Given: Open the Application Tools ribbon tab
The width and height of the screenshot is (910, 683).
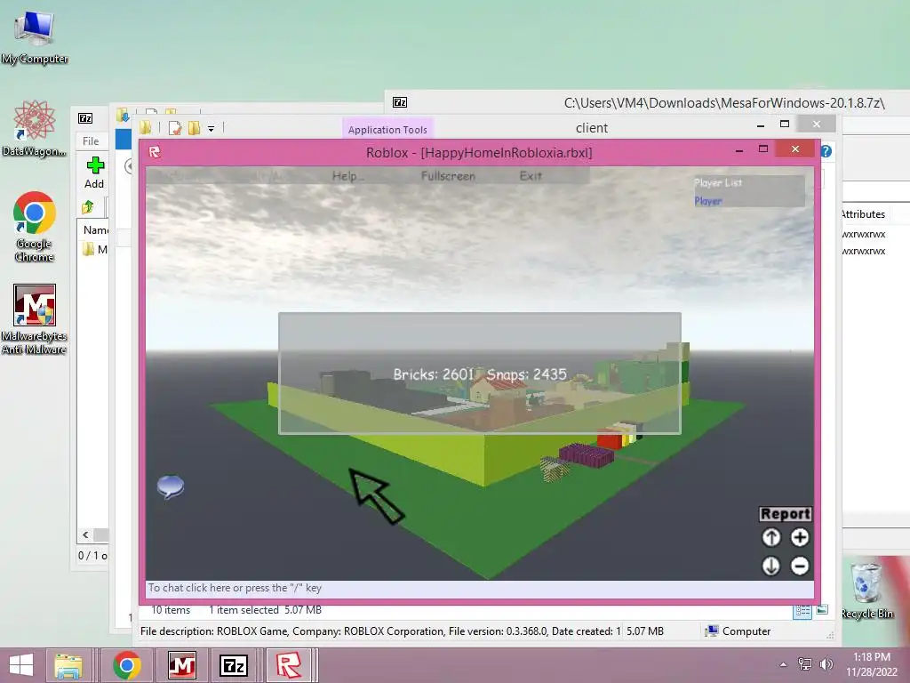Looking at the screenshot, I should pyautogui.click(x=387, y=130).
